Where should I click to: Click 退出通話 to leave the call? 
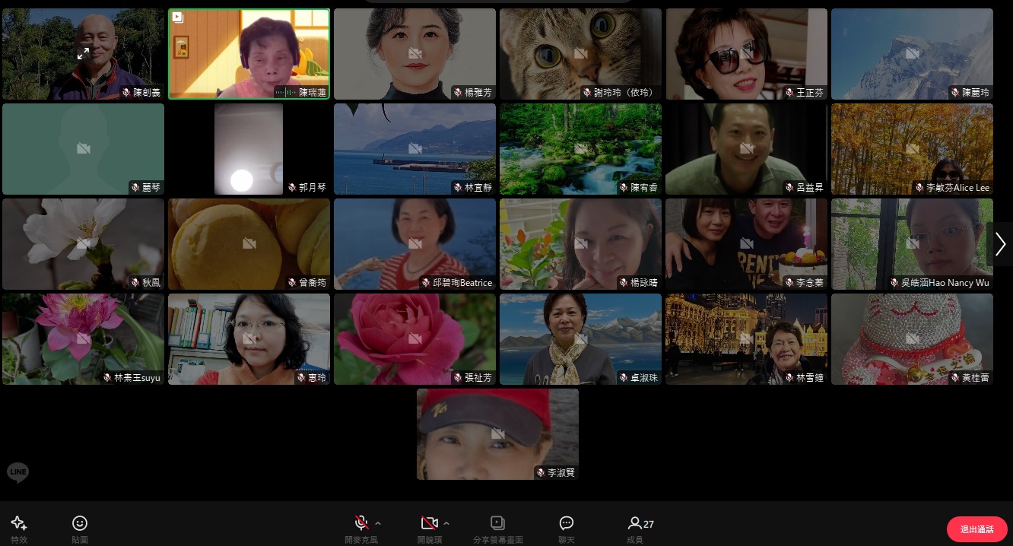pyautogui.click(x=976, y=529)
